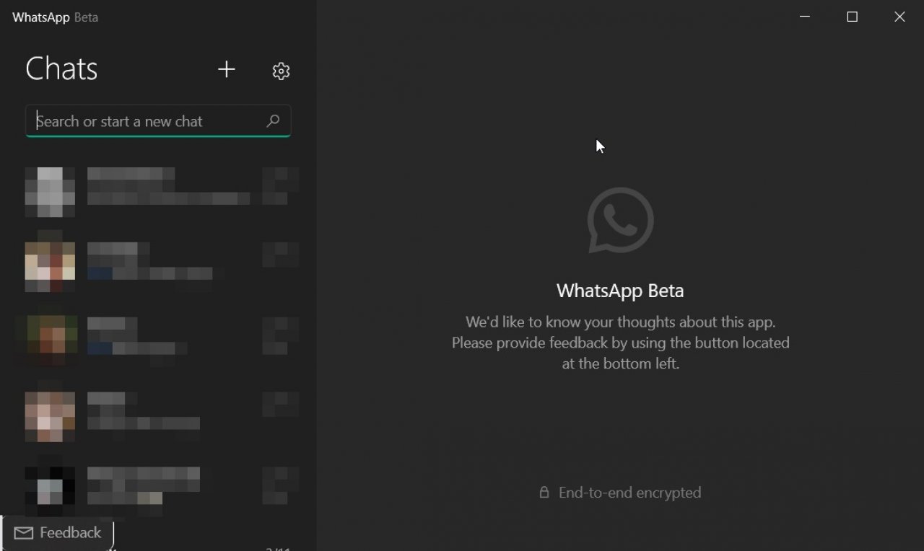Maximize the WhatsApp Beta window
924x551 pixels.
pos(852,17)
